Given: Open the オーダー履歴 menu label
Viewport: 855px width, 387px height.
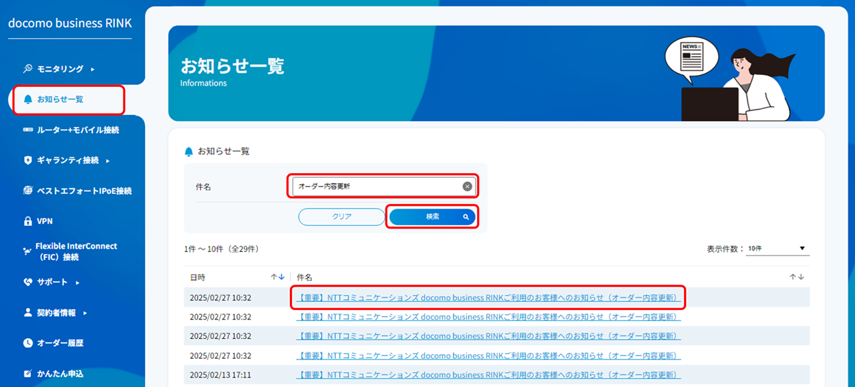Looking at the screenshot, I should (60, 343).
